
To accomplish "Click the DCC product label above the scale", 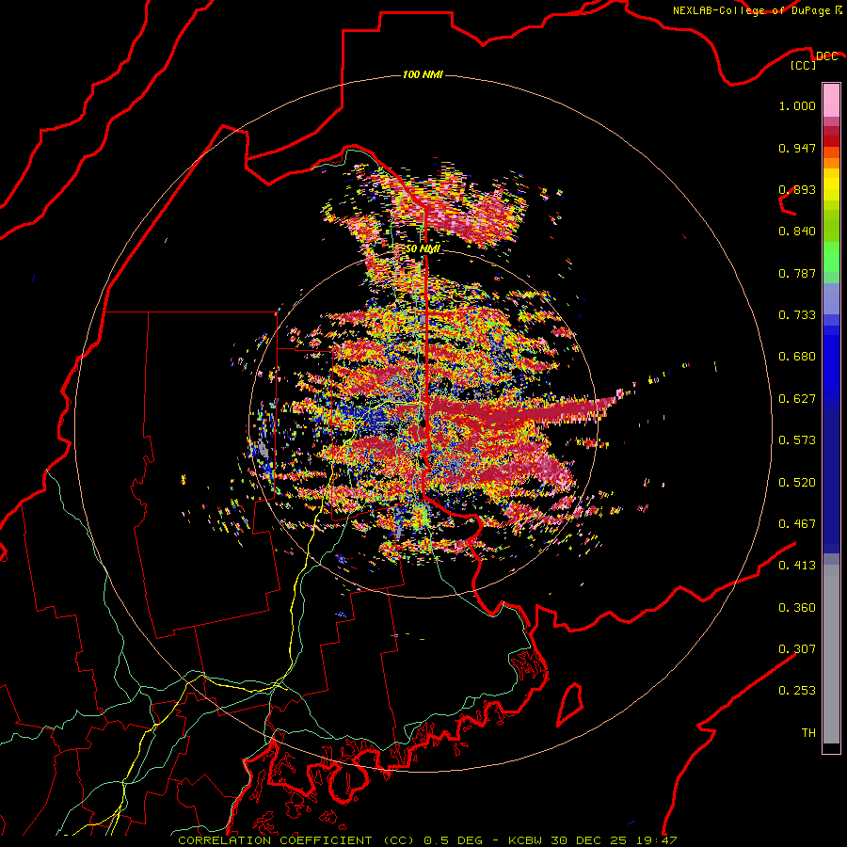I will (x=826, y=56).
